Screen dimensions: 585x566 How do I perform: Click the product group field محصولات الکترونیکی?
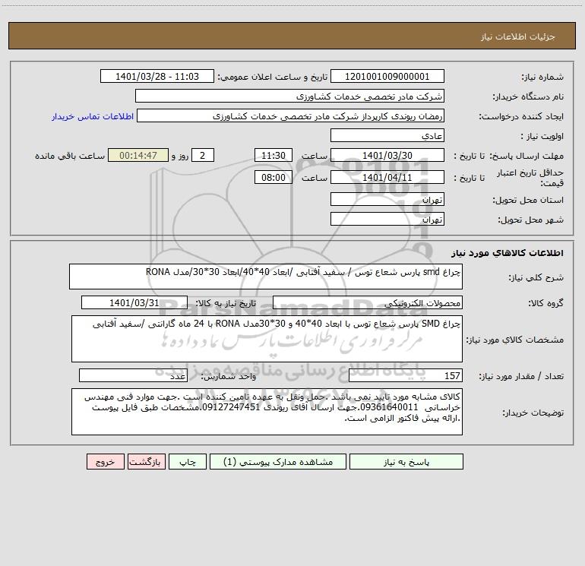point(368,302)
